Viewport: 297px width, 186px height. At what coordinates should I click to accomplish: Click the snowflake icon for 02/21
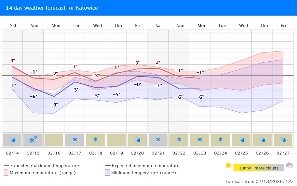tap(158, 140)
